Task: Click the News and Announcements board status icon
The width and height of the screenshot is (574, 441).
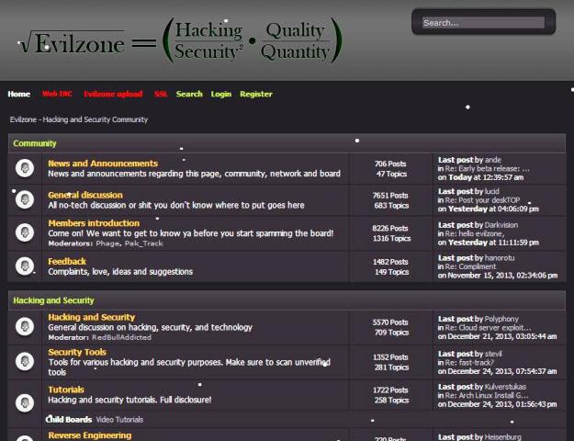Action: (25, 168)
